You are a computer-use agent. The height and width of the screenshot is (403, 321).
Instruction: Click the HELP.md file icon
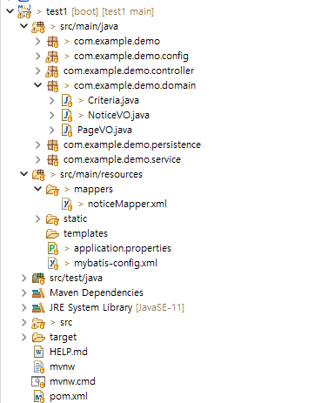[39, 353]
